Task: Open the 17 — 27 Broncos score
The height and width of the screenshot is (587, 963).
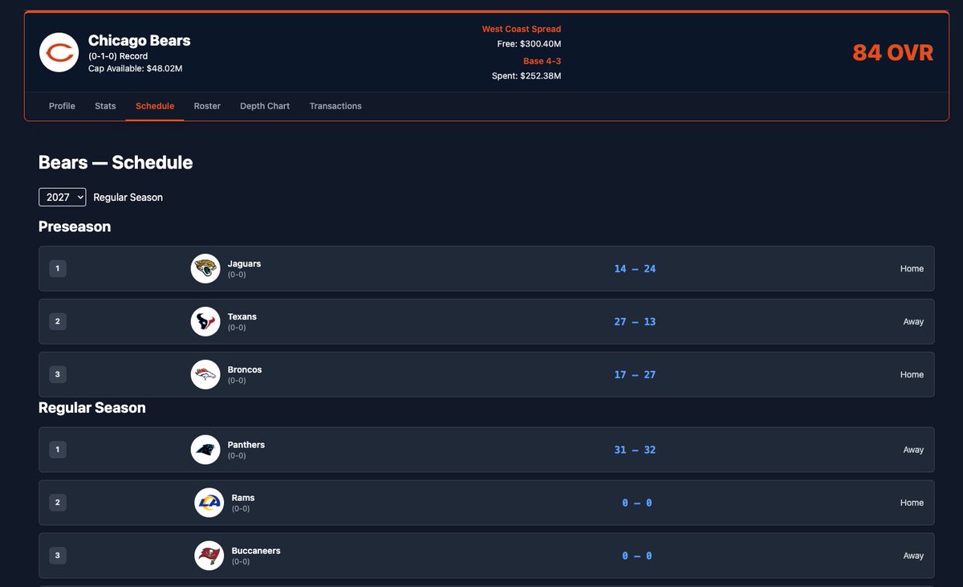Action: [x=635, y=375]
